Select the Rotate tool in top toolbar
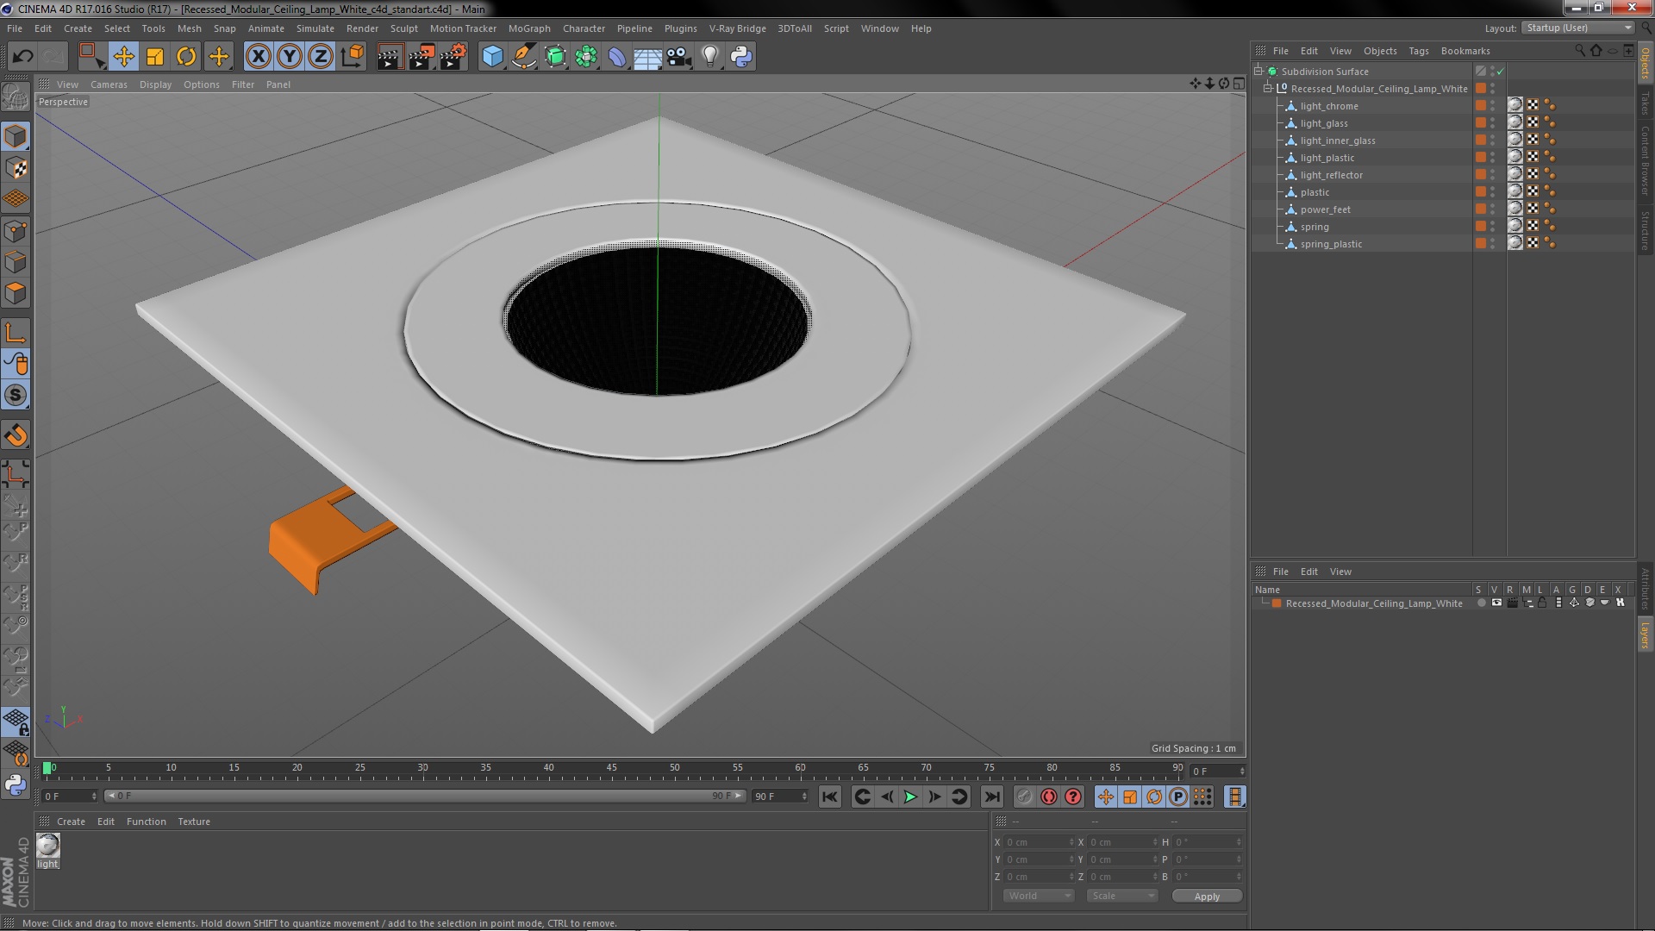 (x=186, y=57)
